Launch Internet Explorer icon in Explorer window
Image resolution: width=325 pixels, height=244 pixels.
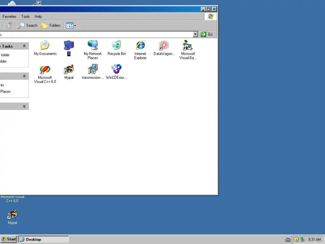[x=140, y=45]
